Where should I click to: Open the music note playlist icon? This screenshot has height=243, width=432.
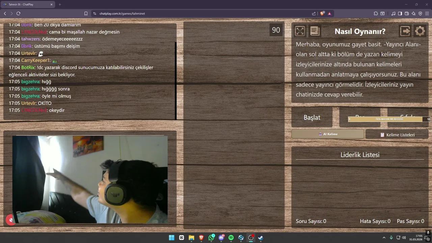393,13
